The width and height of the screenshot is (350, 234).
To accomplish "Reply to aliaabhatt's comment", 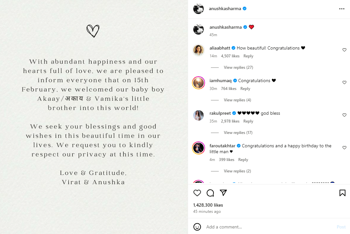I will tap(248, 56).
